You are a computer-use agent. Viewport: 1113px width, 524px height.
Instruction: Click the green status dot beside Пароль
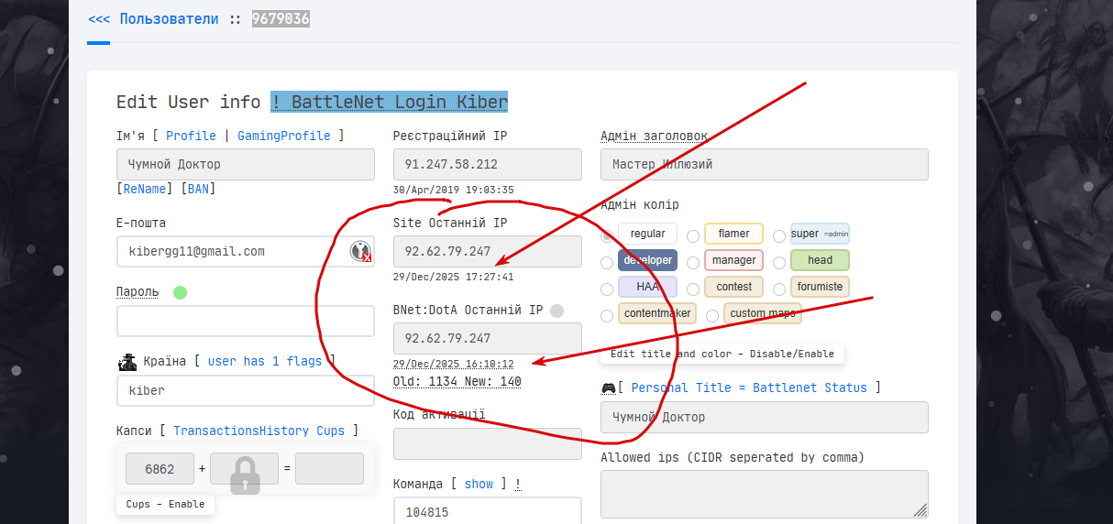[x=180, y=292]
